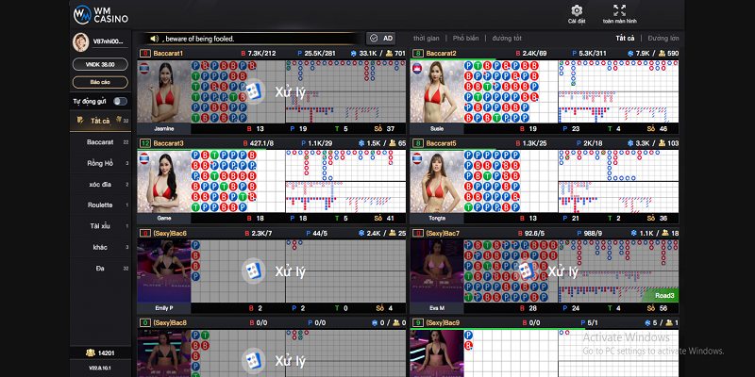Screen dimensions: 755x377
Task: Click the flag icon on Baccarat2 dealer
Action: coord(417,69)
